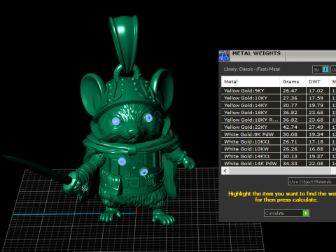Click the Use Object Materials button
The width and height of the screenshot is (336, 252).
312,181
